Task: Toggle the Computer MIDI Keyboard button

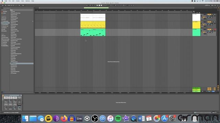Action: pos(207,5)
